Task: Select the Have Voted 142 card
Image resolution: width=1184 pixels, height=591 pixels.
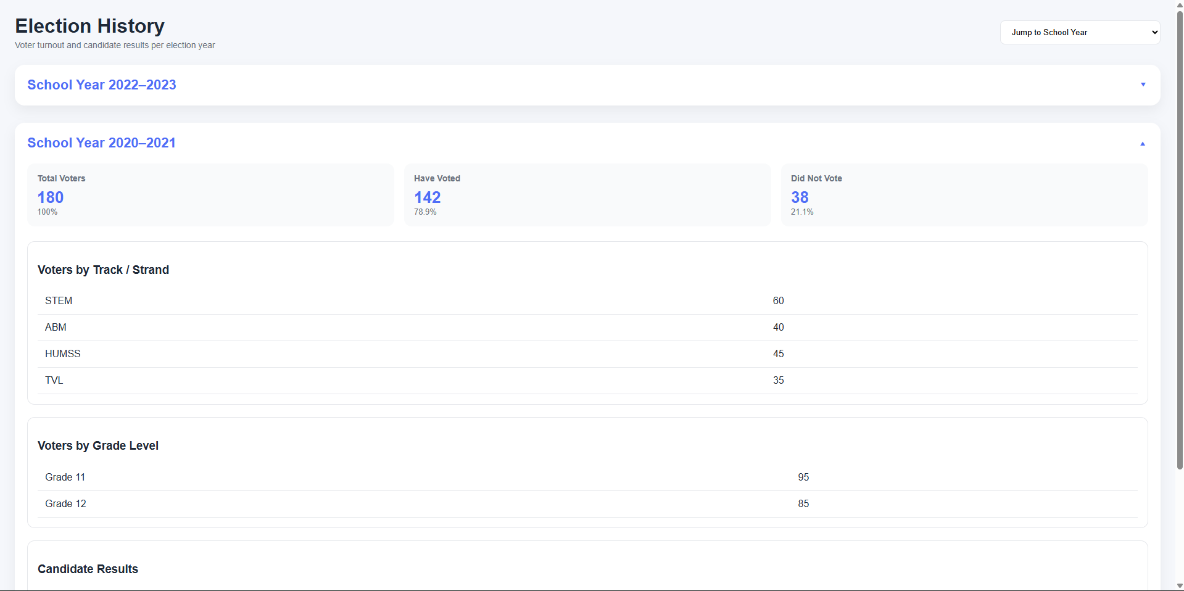Action: 587,195
